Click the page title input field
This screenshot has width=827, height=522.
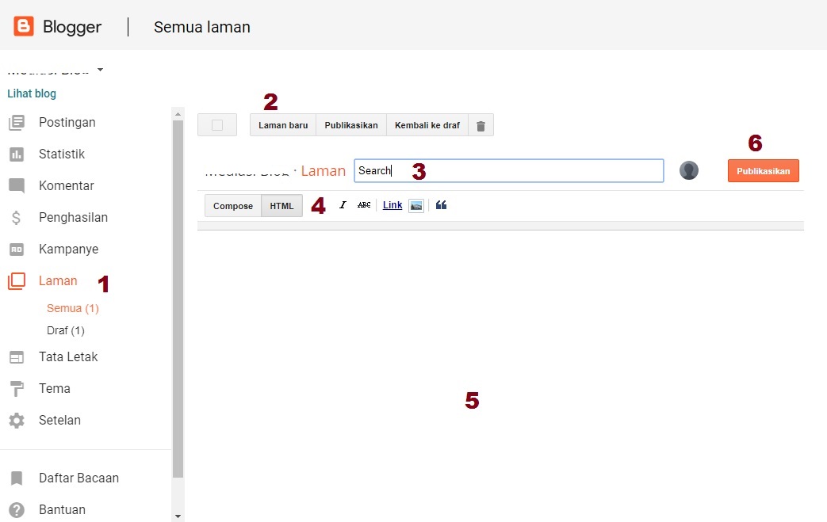coord(509,170)
